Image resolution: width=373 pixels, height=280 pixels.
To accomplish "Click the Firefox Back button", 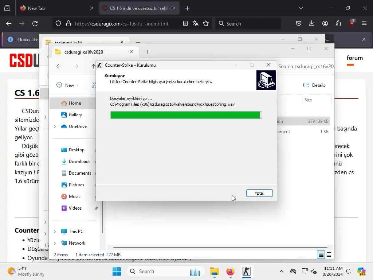I will tap(9, 24).
